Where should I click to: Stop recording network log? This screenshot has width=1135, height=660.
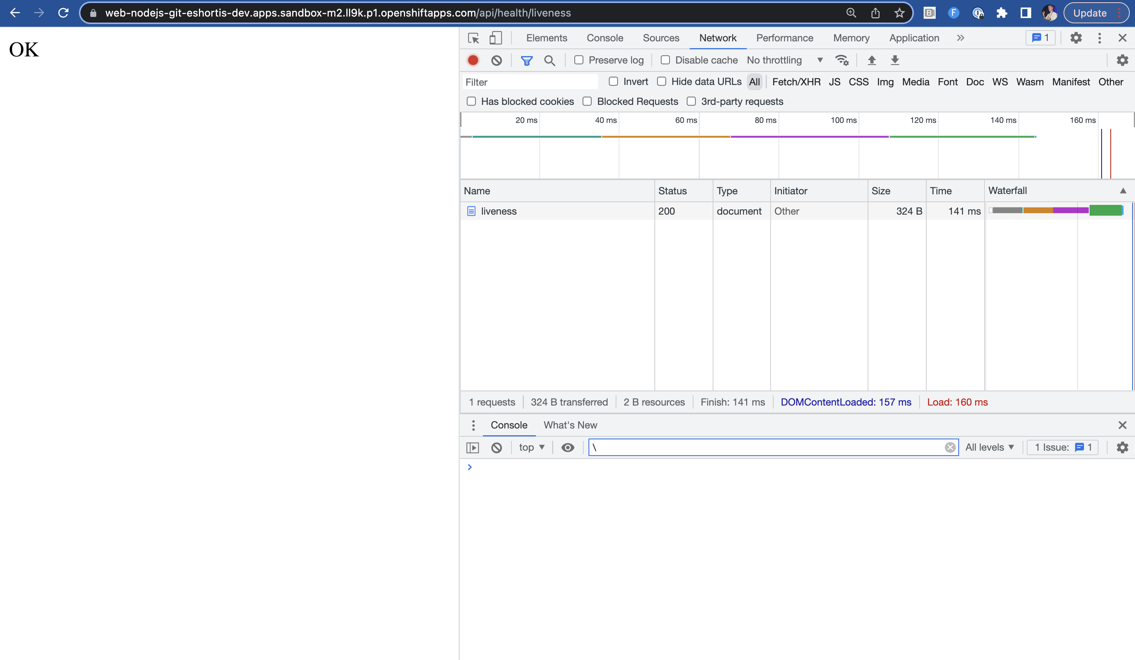click(473, 60)
